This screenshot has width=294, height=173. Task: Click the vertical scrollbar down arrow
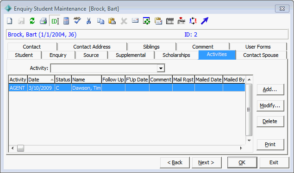249,141
